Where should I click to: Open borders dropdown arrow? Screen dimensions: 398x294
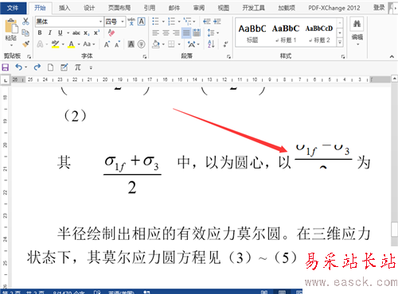coord(179,44)
